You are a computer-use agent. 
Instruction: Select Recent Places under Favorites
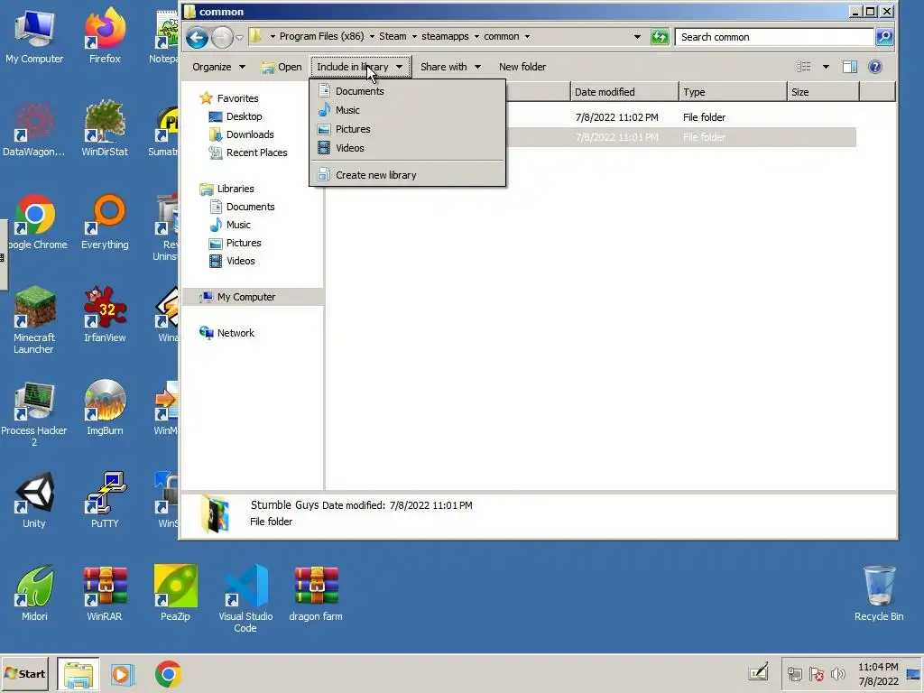256,152
